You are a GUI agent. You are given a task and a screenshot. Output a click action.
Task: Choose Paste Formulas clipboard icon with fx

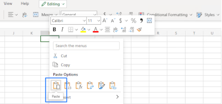pyautogui.click(x=79, y=85)
